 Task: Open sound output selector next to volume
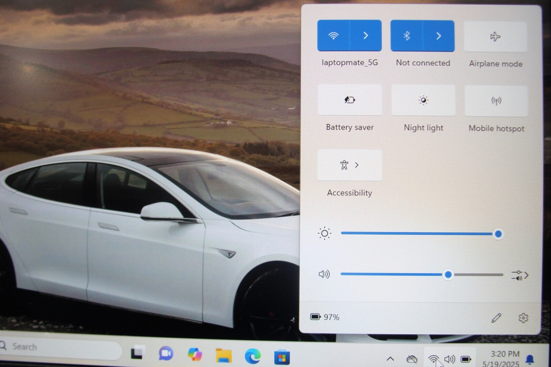click(x=520, y=275)
